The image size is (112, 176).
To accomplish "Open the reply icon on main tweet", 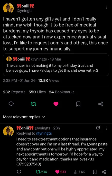I will tap(11, 104).
